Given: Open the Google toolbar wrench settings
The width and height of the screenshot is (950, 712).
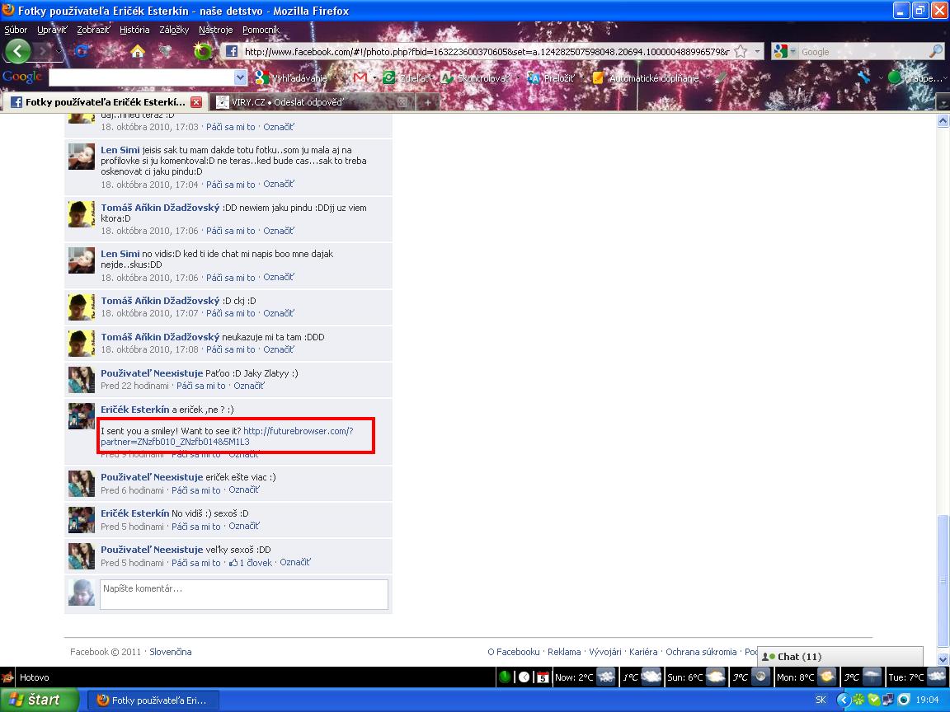Looking at the screenshot, I should (x=863, y=77).
